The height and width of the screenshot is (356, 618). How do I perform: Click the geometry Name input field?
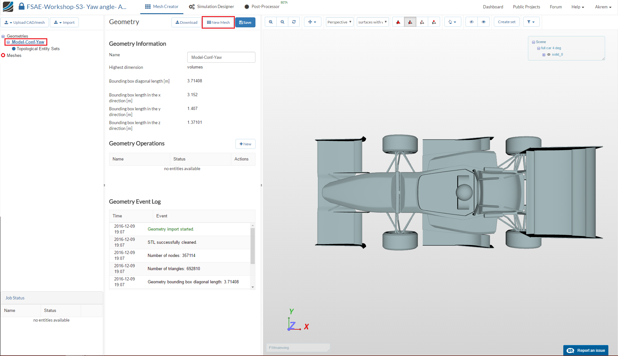tap(221, 57)
